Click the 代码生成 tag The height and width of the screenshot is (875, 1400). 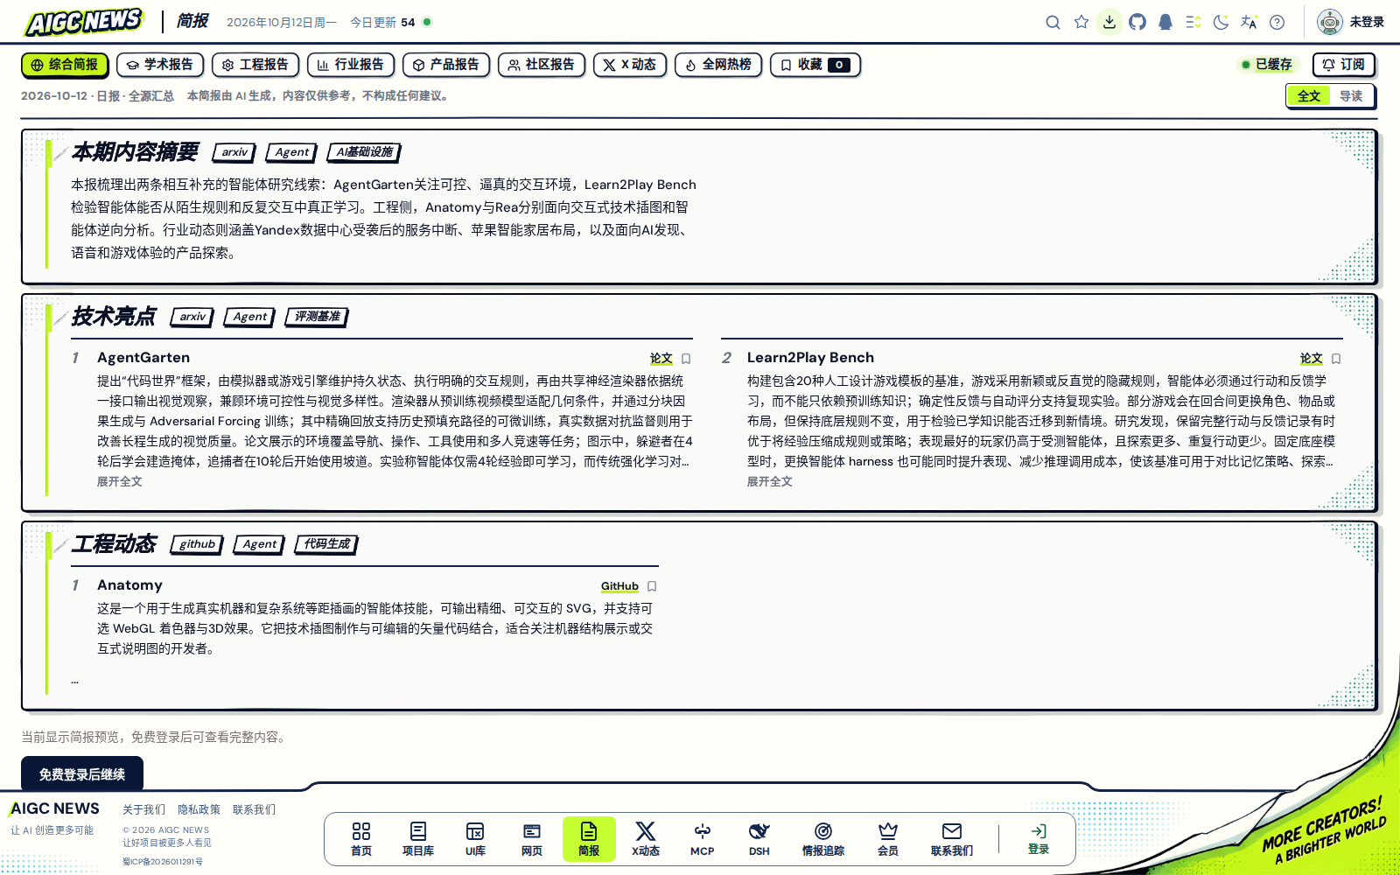pos(327,544)
